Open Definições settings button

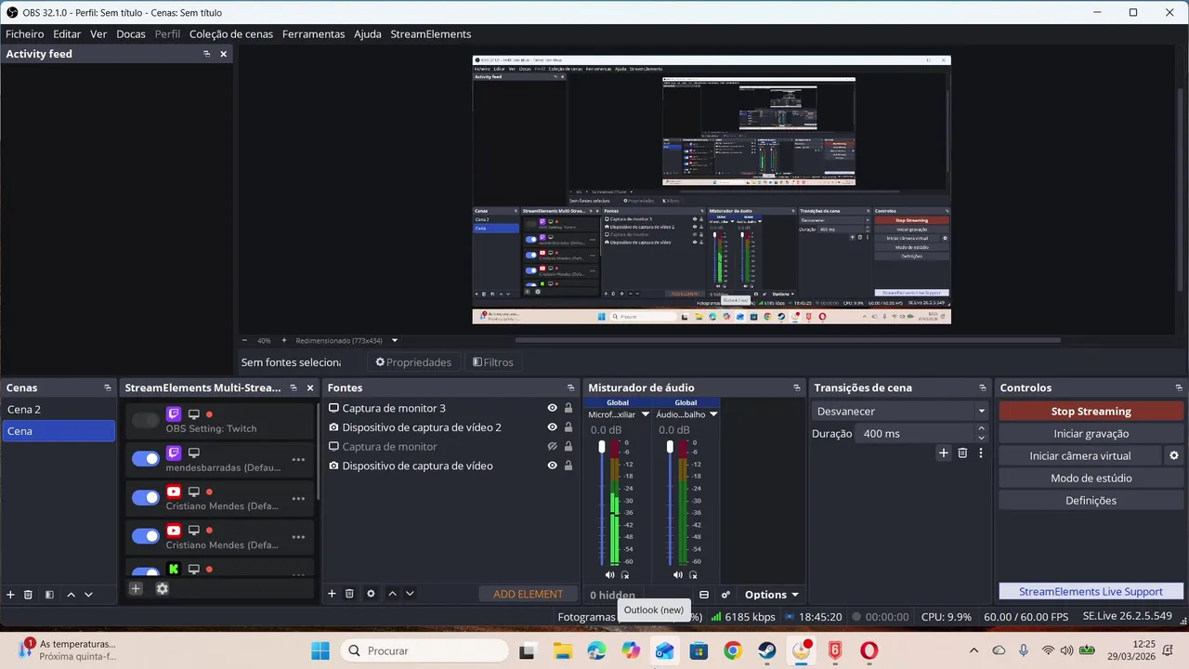click(1091, 501)
